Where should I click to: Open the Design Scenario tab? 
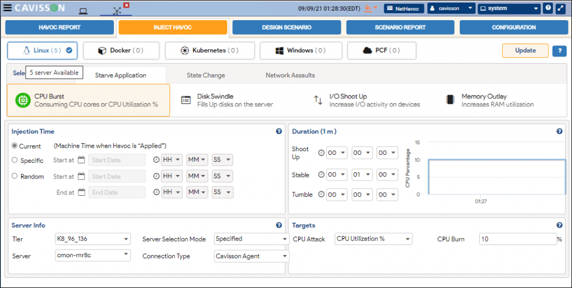point(287,27)
